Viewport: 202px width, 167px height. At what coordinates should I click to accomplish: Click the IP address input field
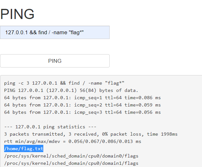click(x=55, y=32)
